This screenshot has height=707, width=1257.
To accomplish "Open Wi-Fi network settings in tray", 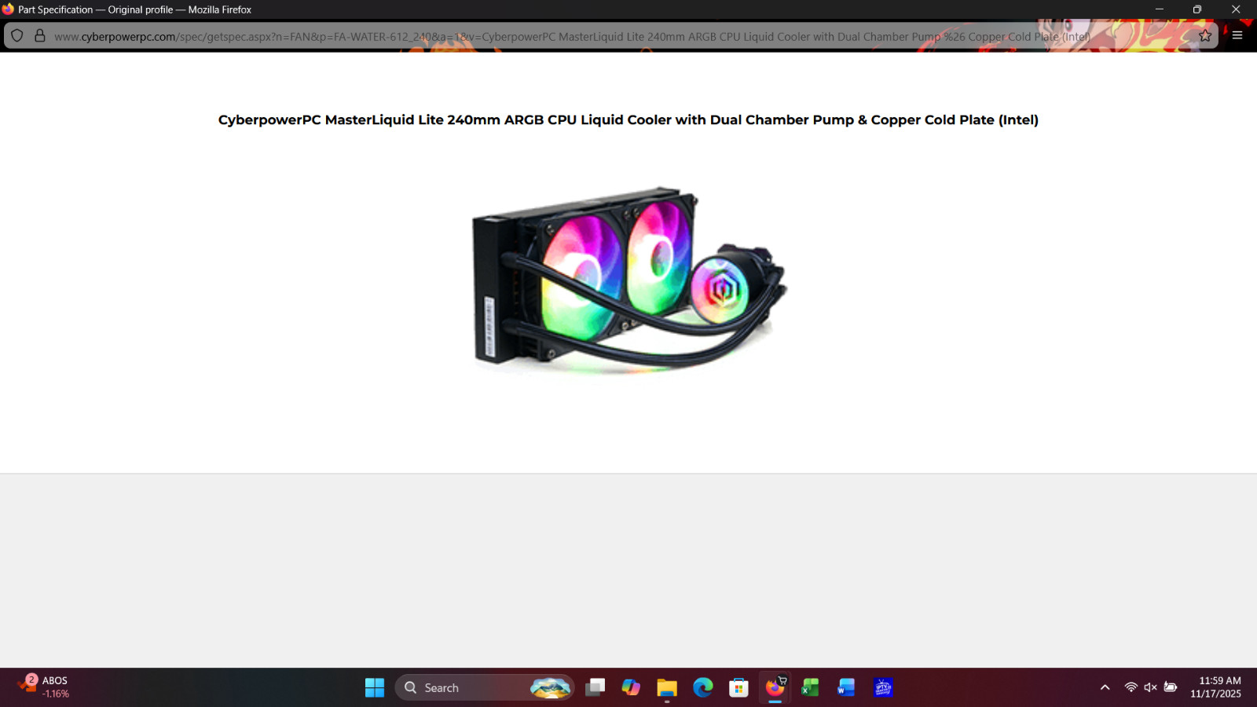I will pyautogui.click(x=1131, y=687).
